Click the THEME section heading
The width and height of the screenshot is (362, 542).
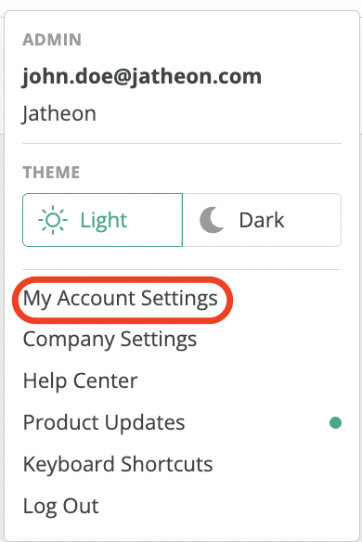(x=51, y=172)
